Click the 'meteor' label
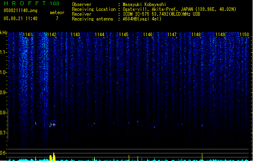Screen dimensions: 253x161 point(57,12)
